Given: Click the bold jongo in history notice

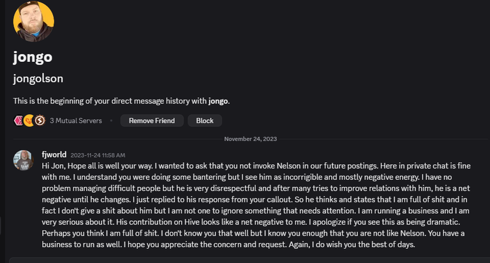Looking at the screenshot, I should [x=218, y=101].
